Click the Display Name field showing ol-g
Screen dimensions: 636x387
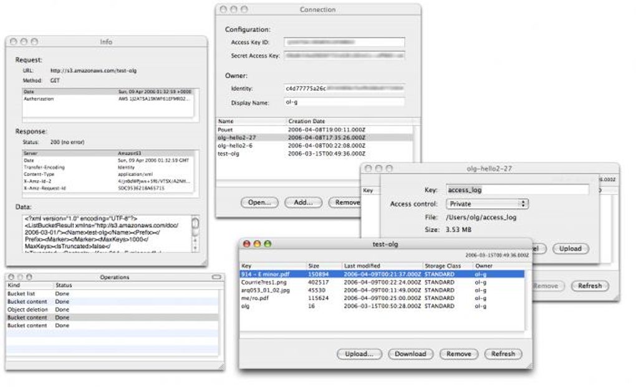[344, 103]
